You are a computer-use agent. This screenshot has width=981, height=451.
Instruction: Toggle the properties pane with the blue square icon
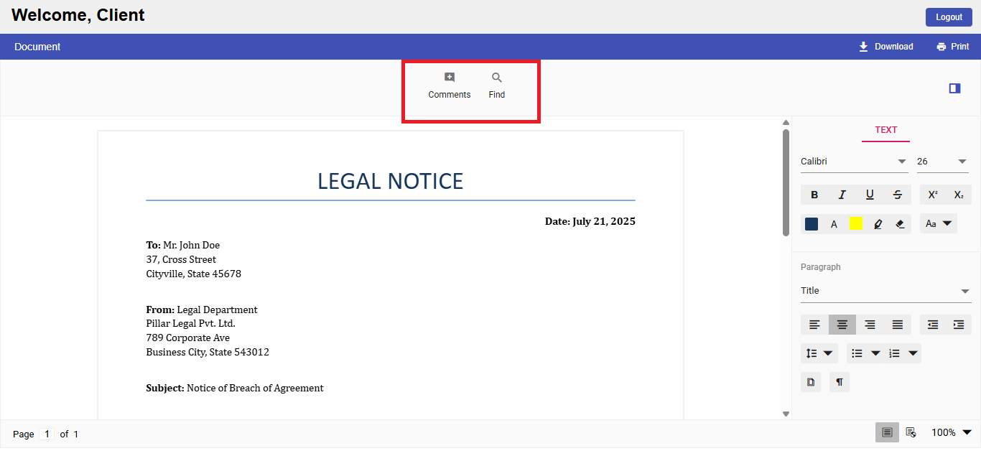pyautogui.click(x=954, y=88)
